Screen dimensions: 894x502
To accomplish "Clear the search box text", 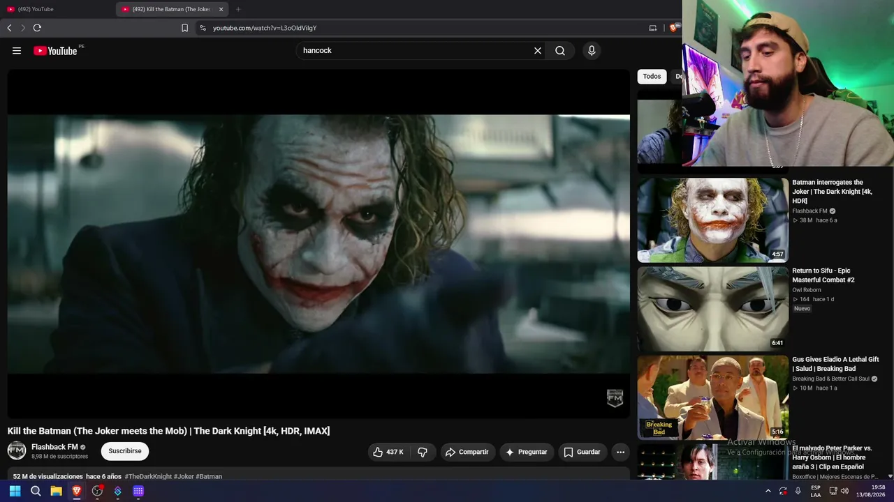I will pos(538,51).
